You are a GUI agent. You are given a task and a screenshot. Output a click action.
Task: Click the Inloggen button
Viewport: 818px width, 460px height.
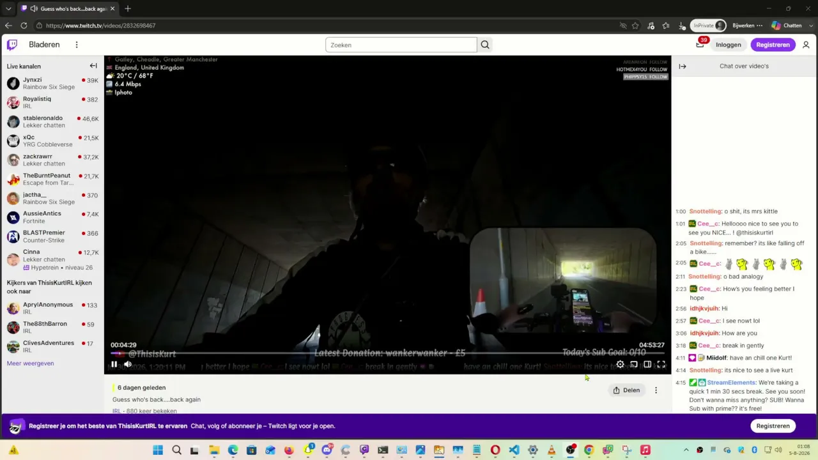729,45
